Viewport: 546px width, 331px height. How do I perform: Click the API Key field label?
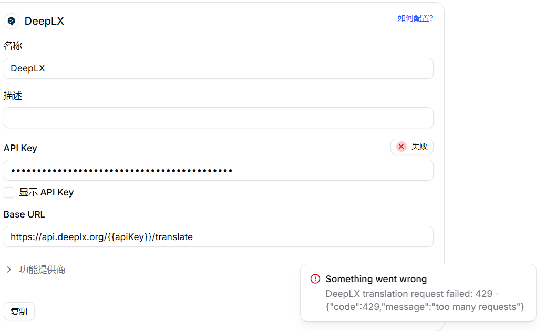20,148
